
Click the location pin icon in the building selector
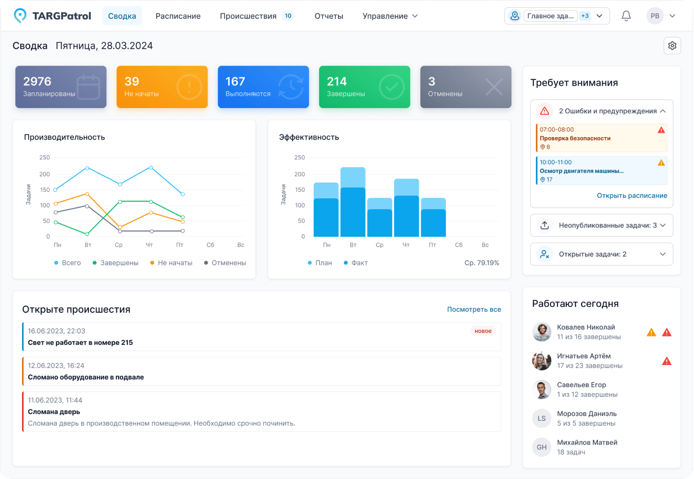coord(514,15)
